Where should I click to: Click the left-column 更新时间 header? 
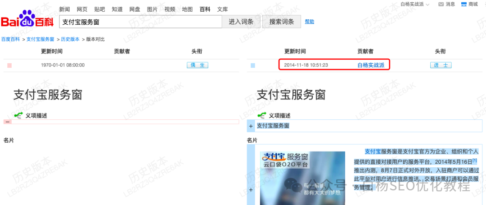(x=51, y=51)
